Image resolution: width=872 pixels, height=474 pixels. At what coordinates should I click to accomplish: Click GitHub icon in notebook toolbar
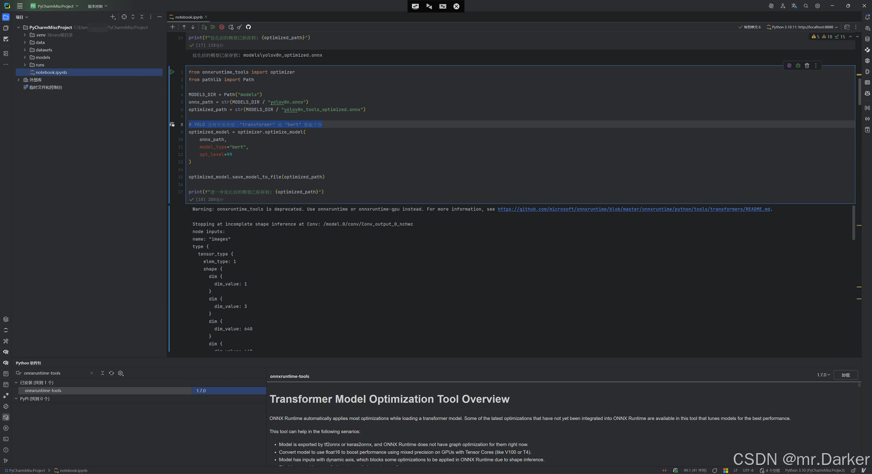[x=248, y=27]
